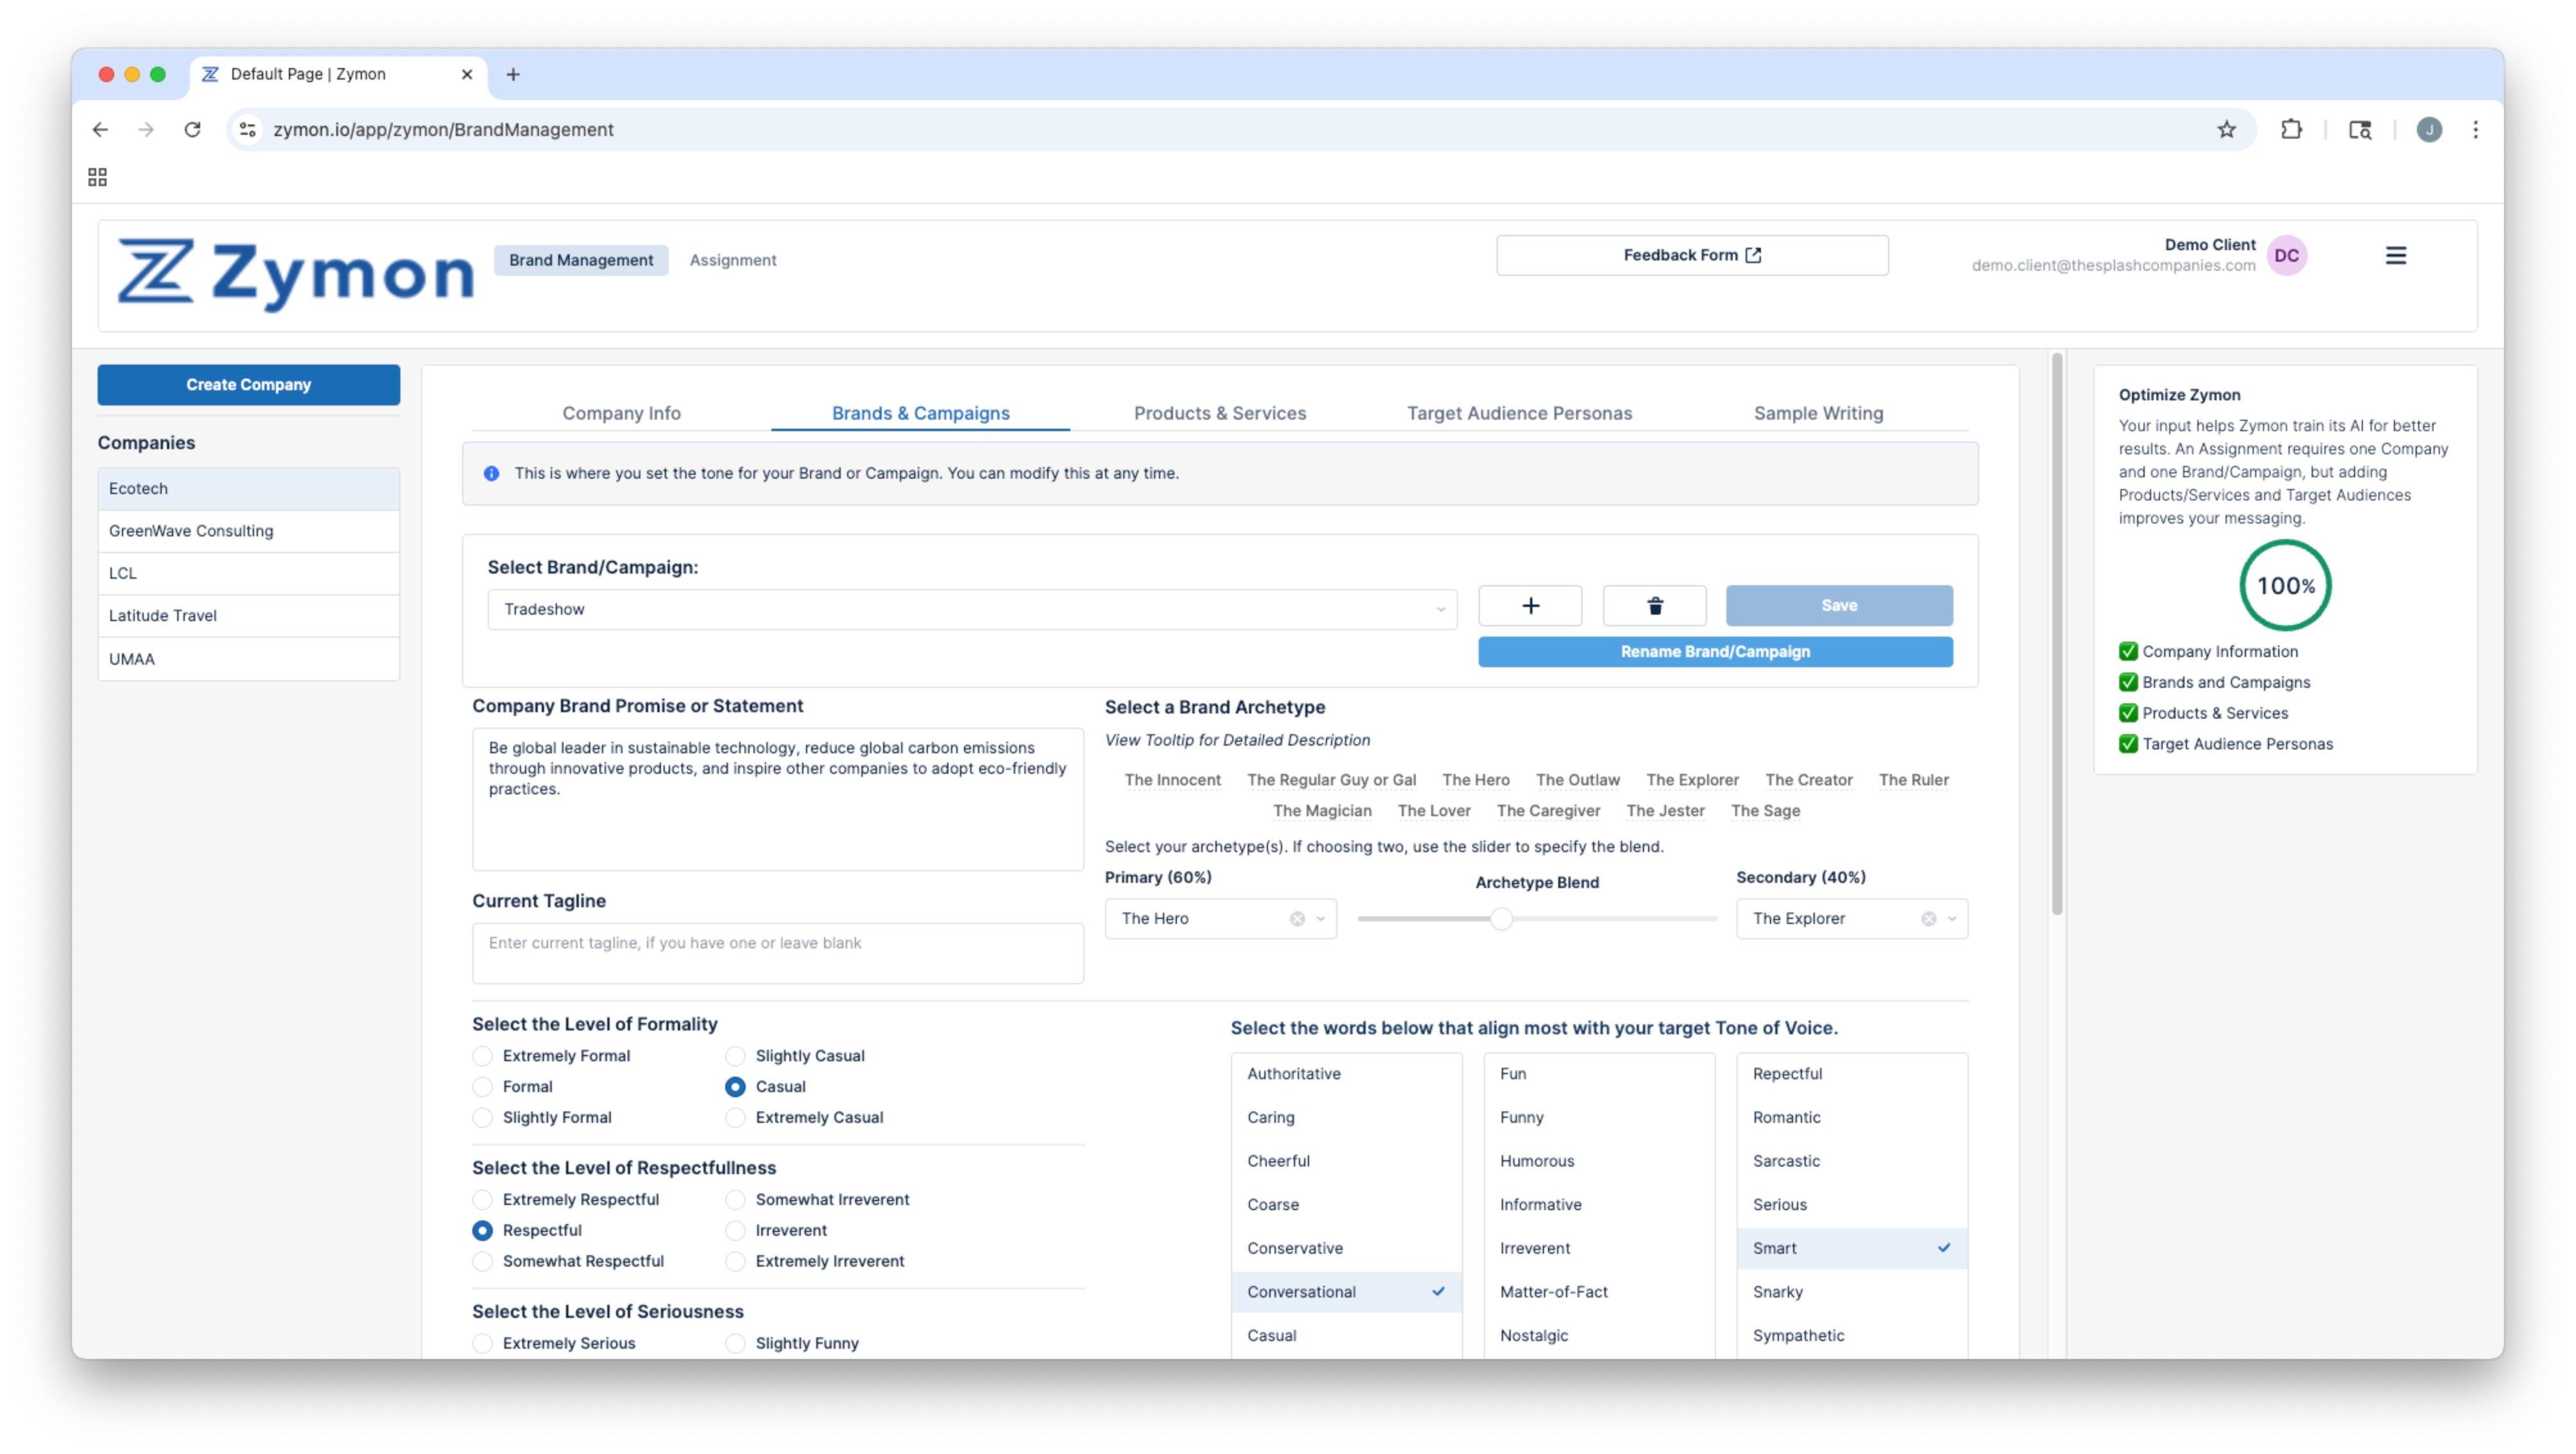Open the Company Info tab
Image resolution: width=2576 pixels, height=1454 pixels.
[x=621, y=413]
